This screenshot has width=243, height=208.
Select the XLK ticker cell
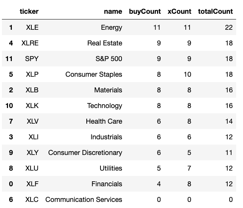click(x=32, y=106)
